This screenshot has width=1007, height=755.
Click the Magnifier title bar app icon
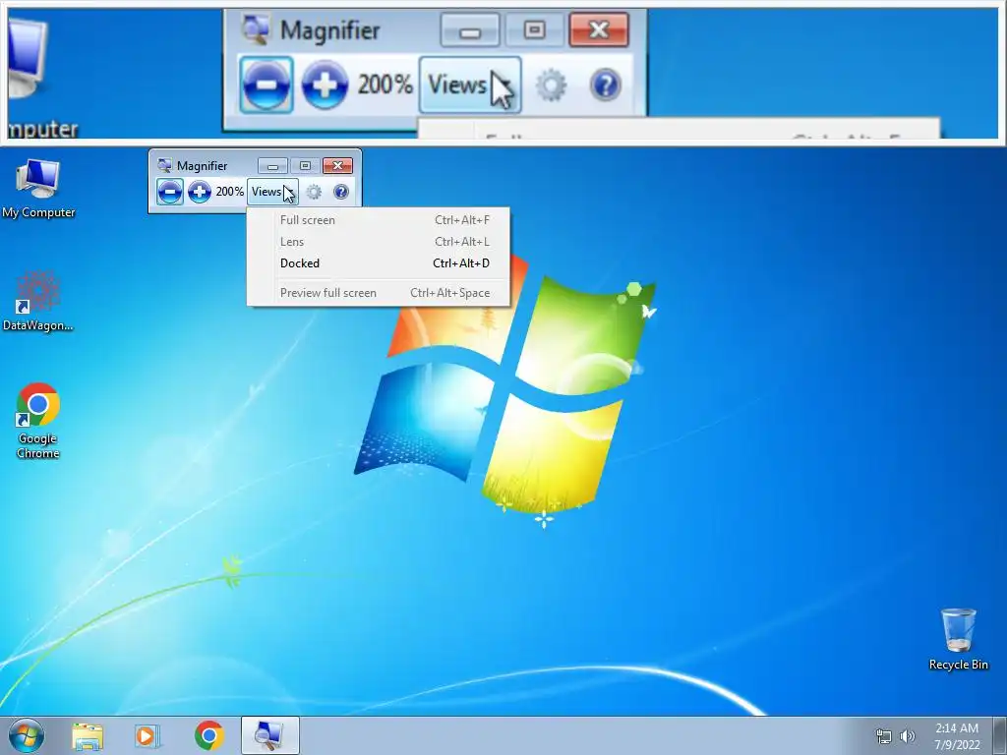[x=164, y=165]
